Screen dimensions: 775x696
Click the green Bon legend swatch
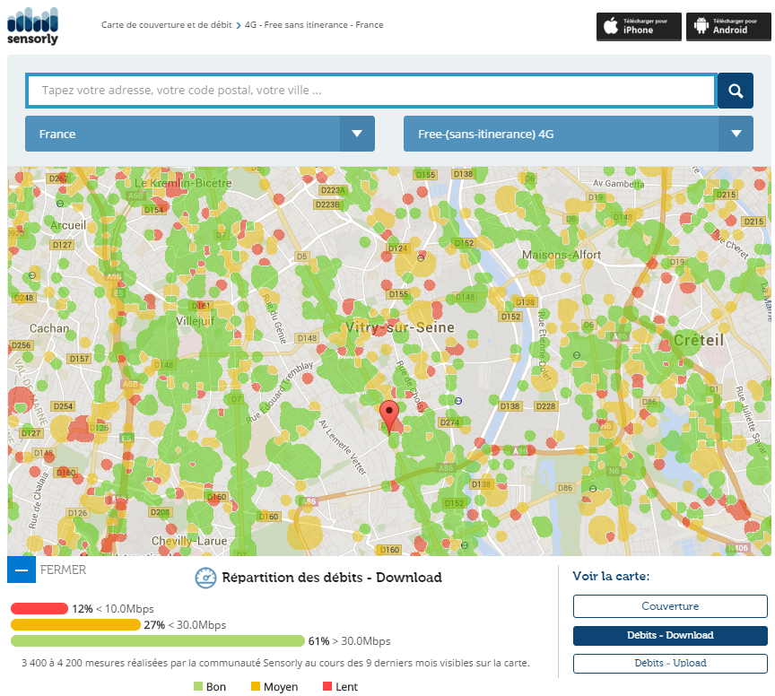point(198,687)
